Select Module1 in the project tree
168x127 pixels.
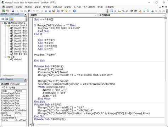point(16,60)
